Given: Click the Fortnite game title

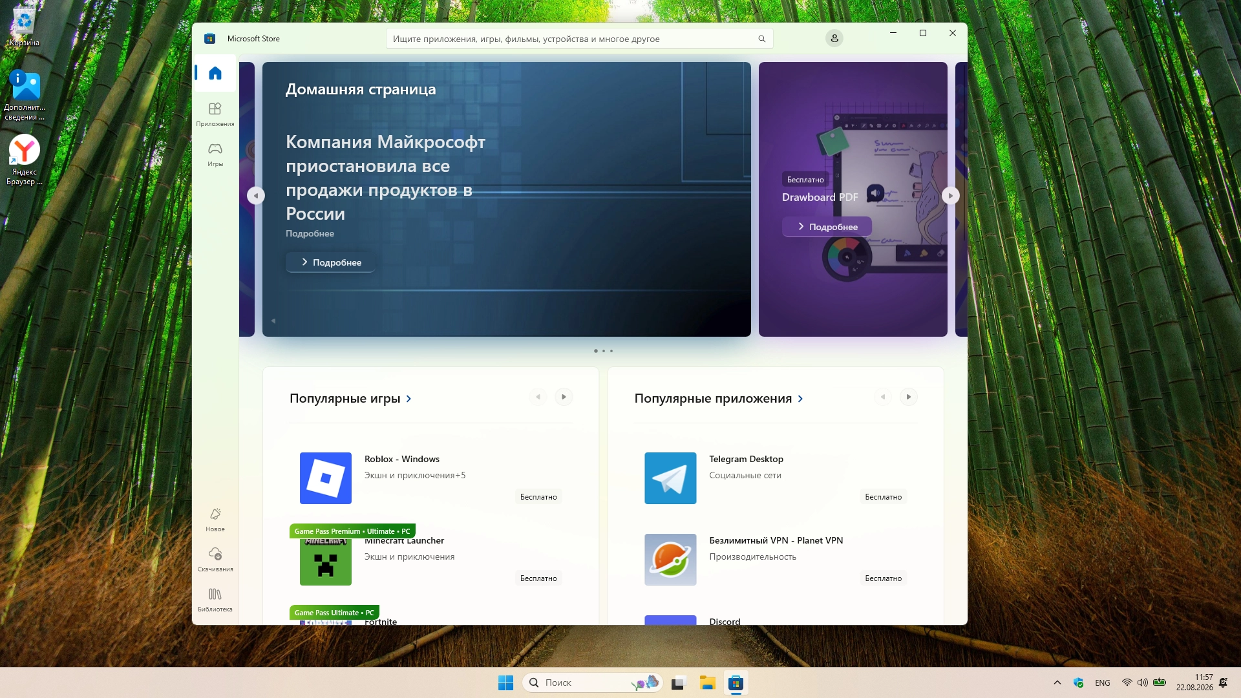Looking at the screenshot, I should point(381,621).
